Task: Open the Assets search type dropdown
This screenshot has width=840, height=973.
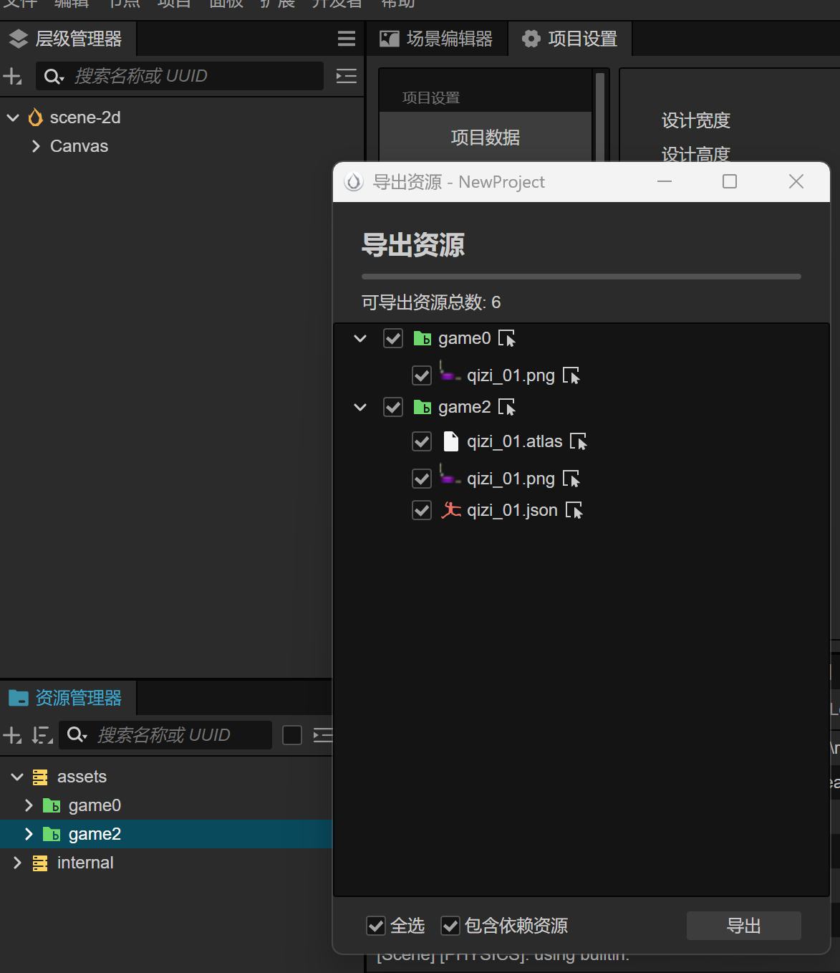Action: [x=77, y=735]
